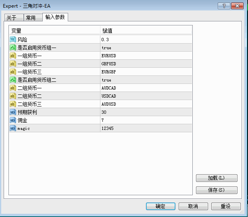
Task: Click the 重设 button
Action: pyautogui.click(x=226, y=206)
